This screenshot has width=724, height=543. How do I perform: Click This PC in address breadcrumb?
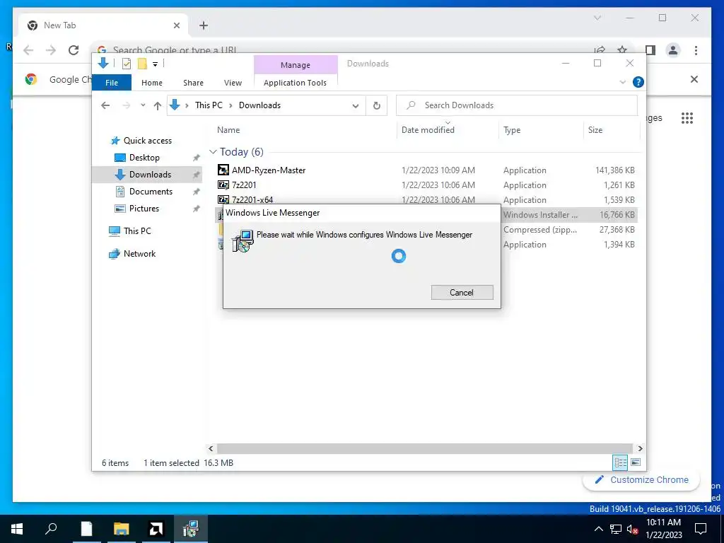[x=209, y=105]
